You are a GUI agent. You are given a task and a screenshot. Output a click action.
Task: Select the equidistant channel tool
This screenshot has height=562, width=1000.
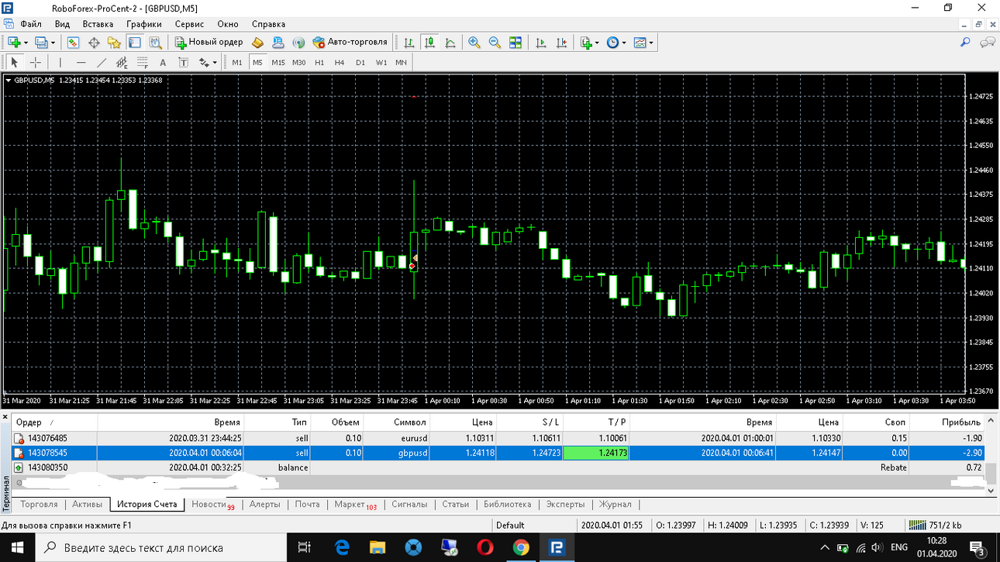click(122, 62)
